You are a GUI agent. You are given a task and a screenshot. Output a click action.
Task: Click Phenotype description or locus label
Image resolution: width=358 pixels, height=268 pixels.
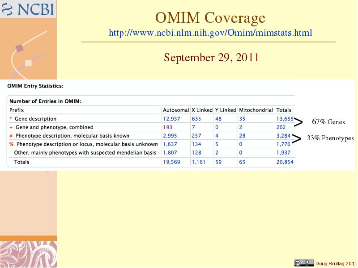[87, 144]
